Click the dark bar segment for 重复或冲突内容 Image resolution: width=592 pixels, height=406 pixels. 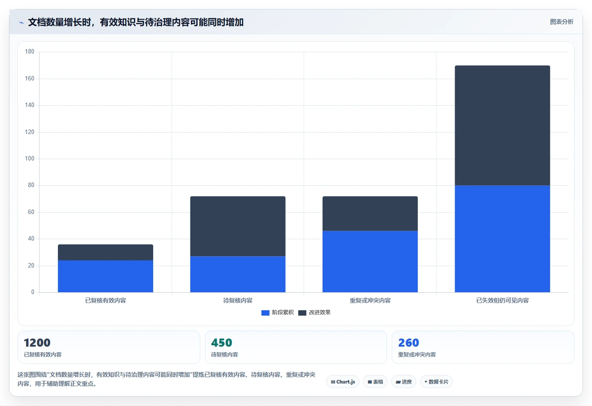click(x=370, y=214)
